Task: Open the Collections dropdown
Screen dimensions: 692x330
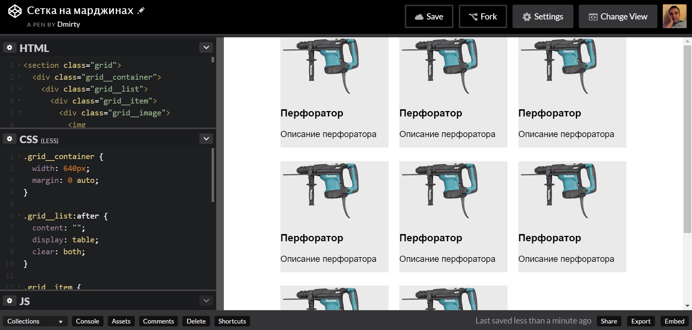Action: [35, 321]
